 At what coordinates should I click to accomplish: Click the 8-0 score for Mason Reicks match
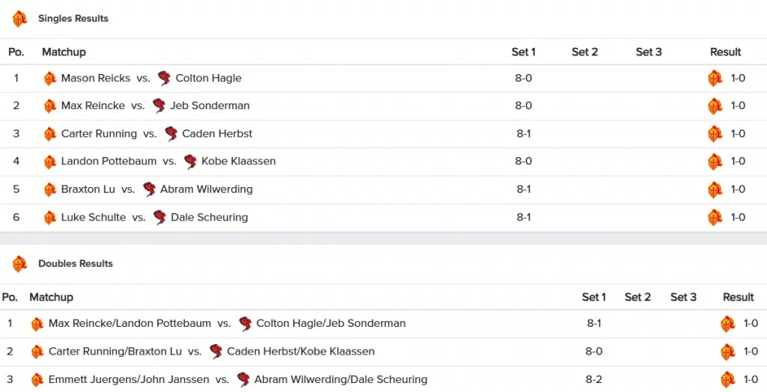[x=524, y=79]
